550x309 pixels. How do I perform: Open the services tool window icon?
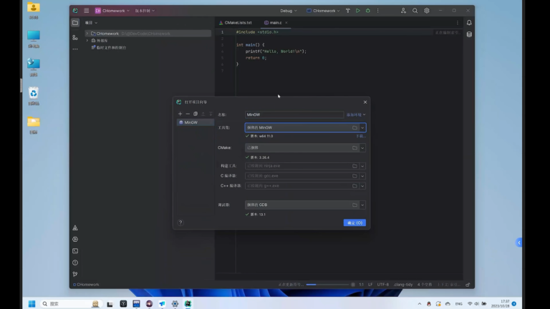(75, 240)
